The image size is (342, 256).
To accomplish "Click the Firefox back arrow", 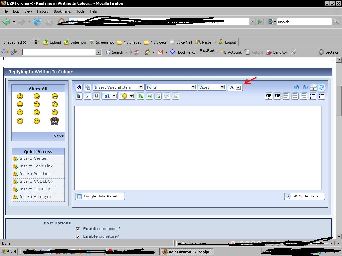I will pos(6,22).
